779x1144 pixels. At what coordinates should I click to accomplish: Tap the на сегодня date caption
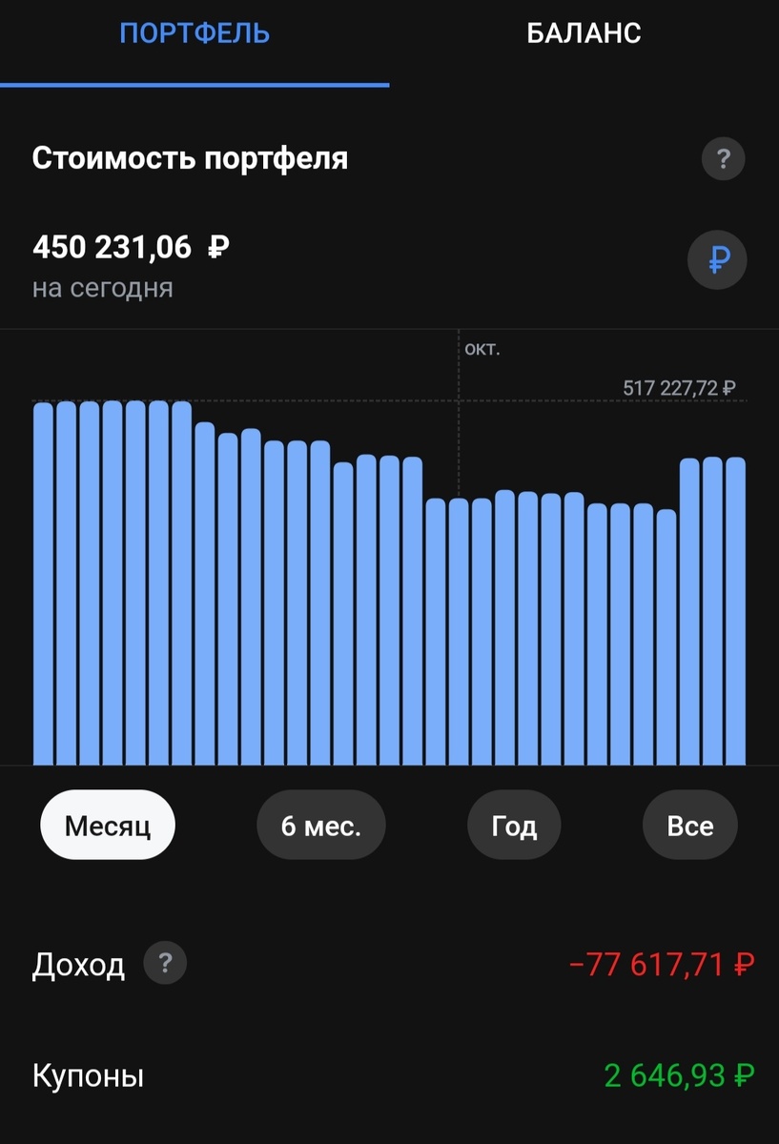point(103,288)
